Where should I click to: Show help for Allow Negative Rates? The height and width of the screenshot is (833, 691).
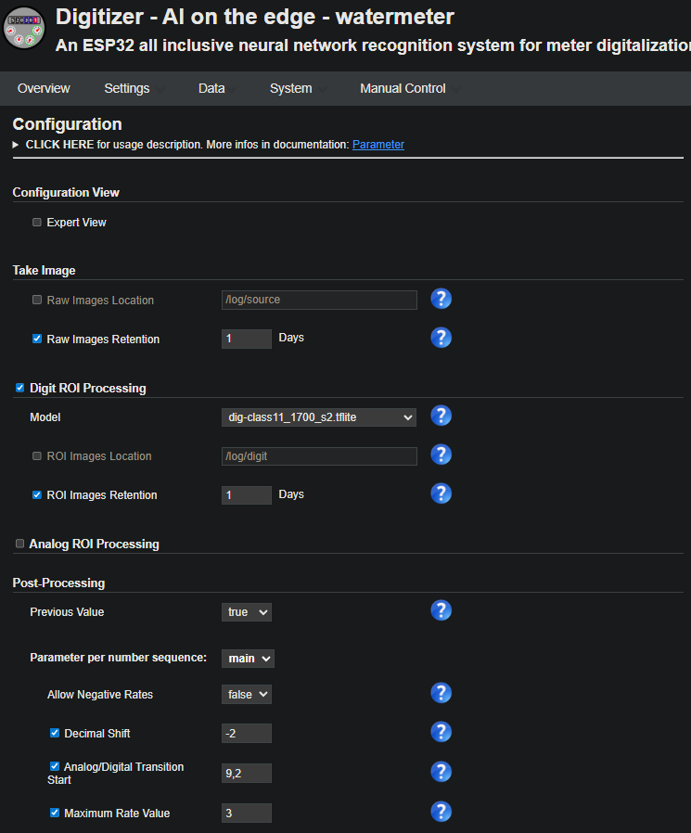[x=441, y=693]
